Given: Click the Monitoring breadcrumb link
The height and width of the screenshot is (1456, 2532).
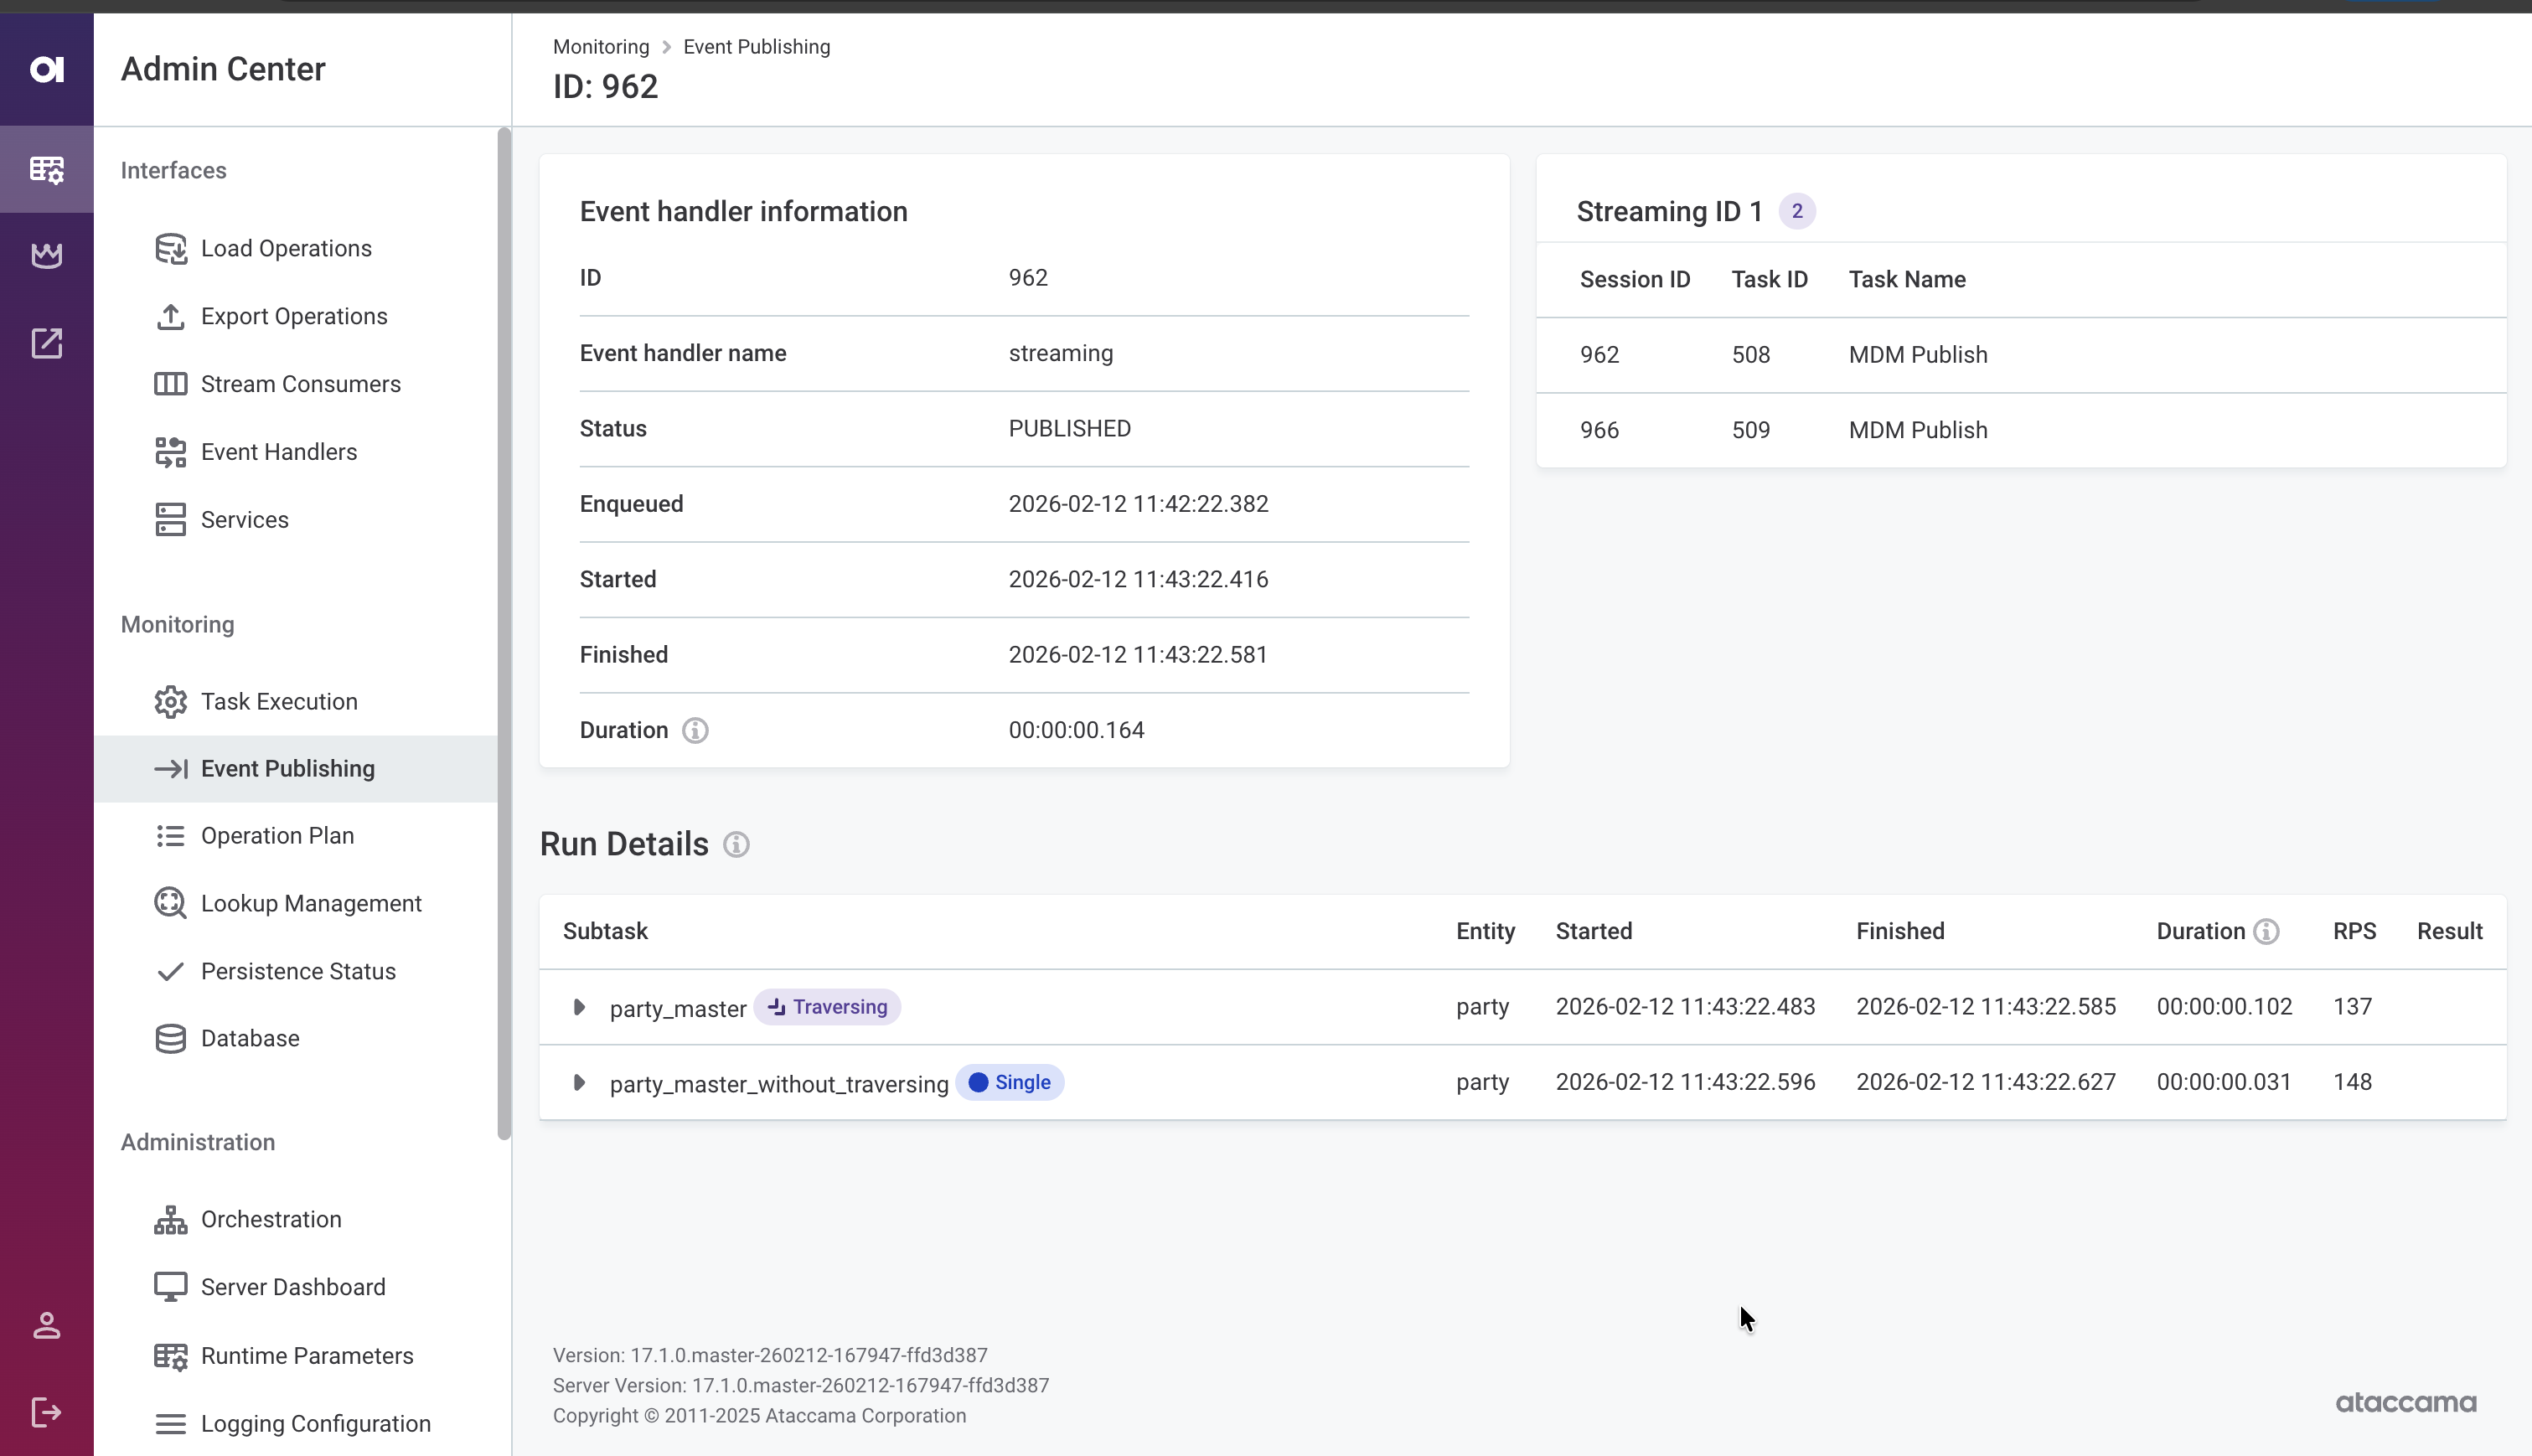Looking at the screenshot, I should 600,46.
